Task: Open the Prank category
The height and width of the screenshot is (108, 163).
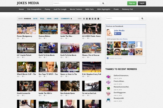Action: pos(116,9)
